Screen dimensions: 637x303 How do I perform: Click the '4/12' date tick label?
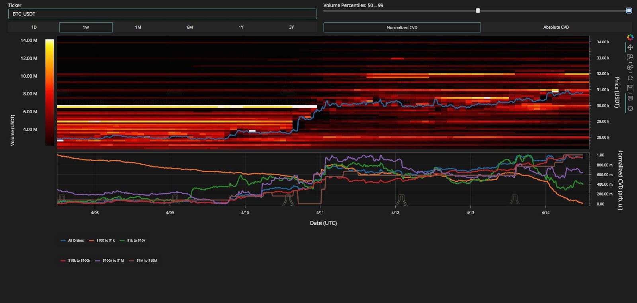tap(395, 213)
